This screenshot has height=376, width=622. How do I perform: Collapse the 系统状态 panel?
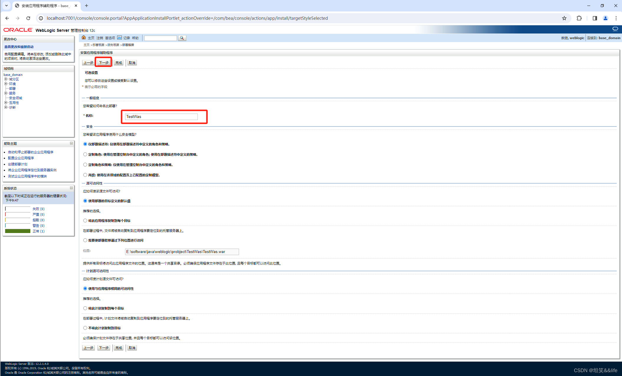[71, 188]
